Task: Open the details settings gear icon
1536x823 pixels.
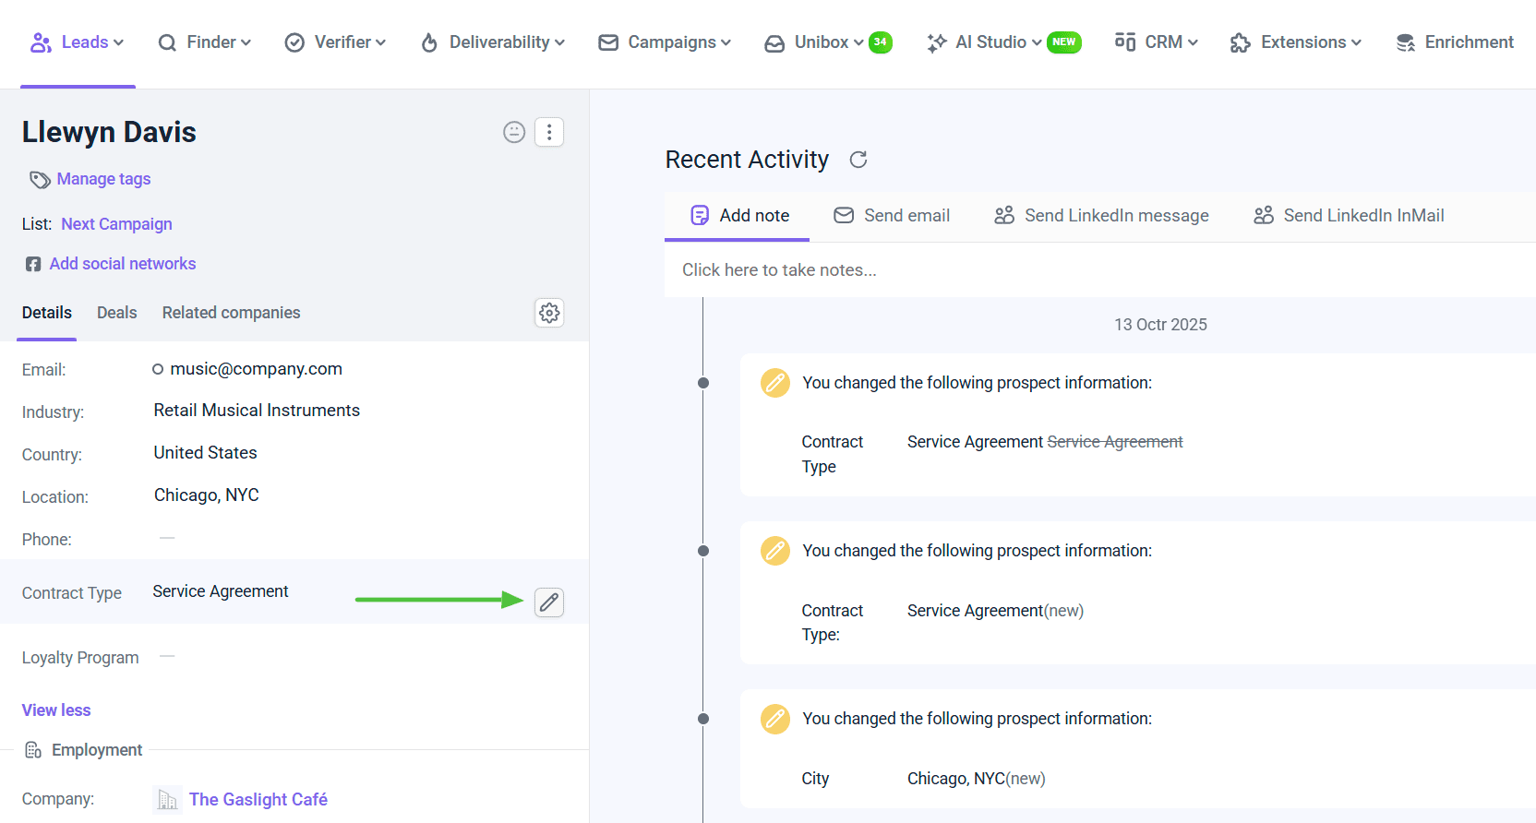Action: coord(549,313)
